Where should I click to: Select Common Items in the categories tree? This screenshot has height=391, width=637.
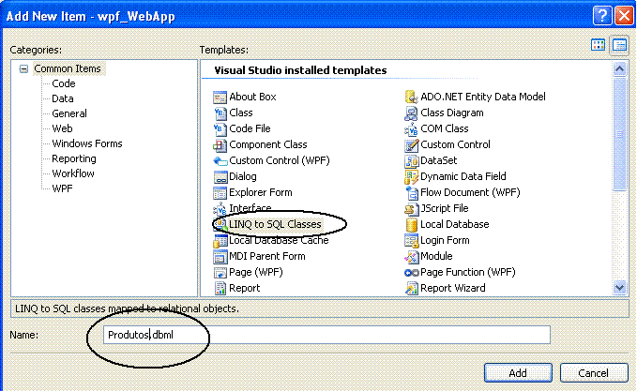pyautogui.click(x=68, y=68)
